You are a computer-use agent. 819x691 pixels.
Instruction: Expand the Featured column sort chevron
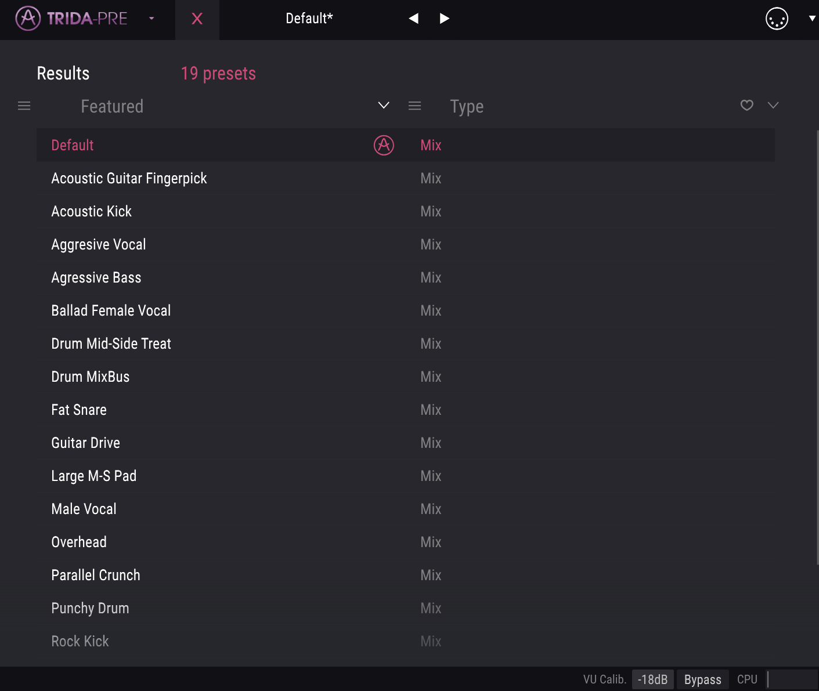pyautogui.click(x=383, y=106)
